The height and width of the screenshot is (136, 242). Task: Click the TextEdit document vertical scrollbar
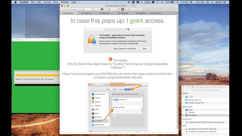[x=177, y=73]
